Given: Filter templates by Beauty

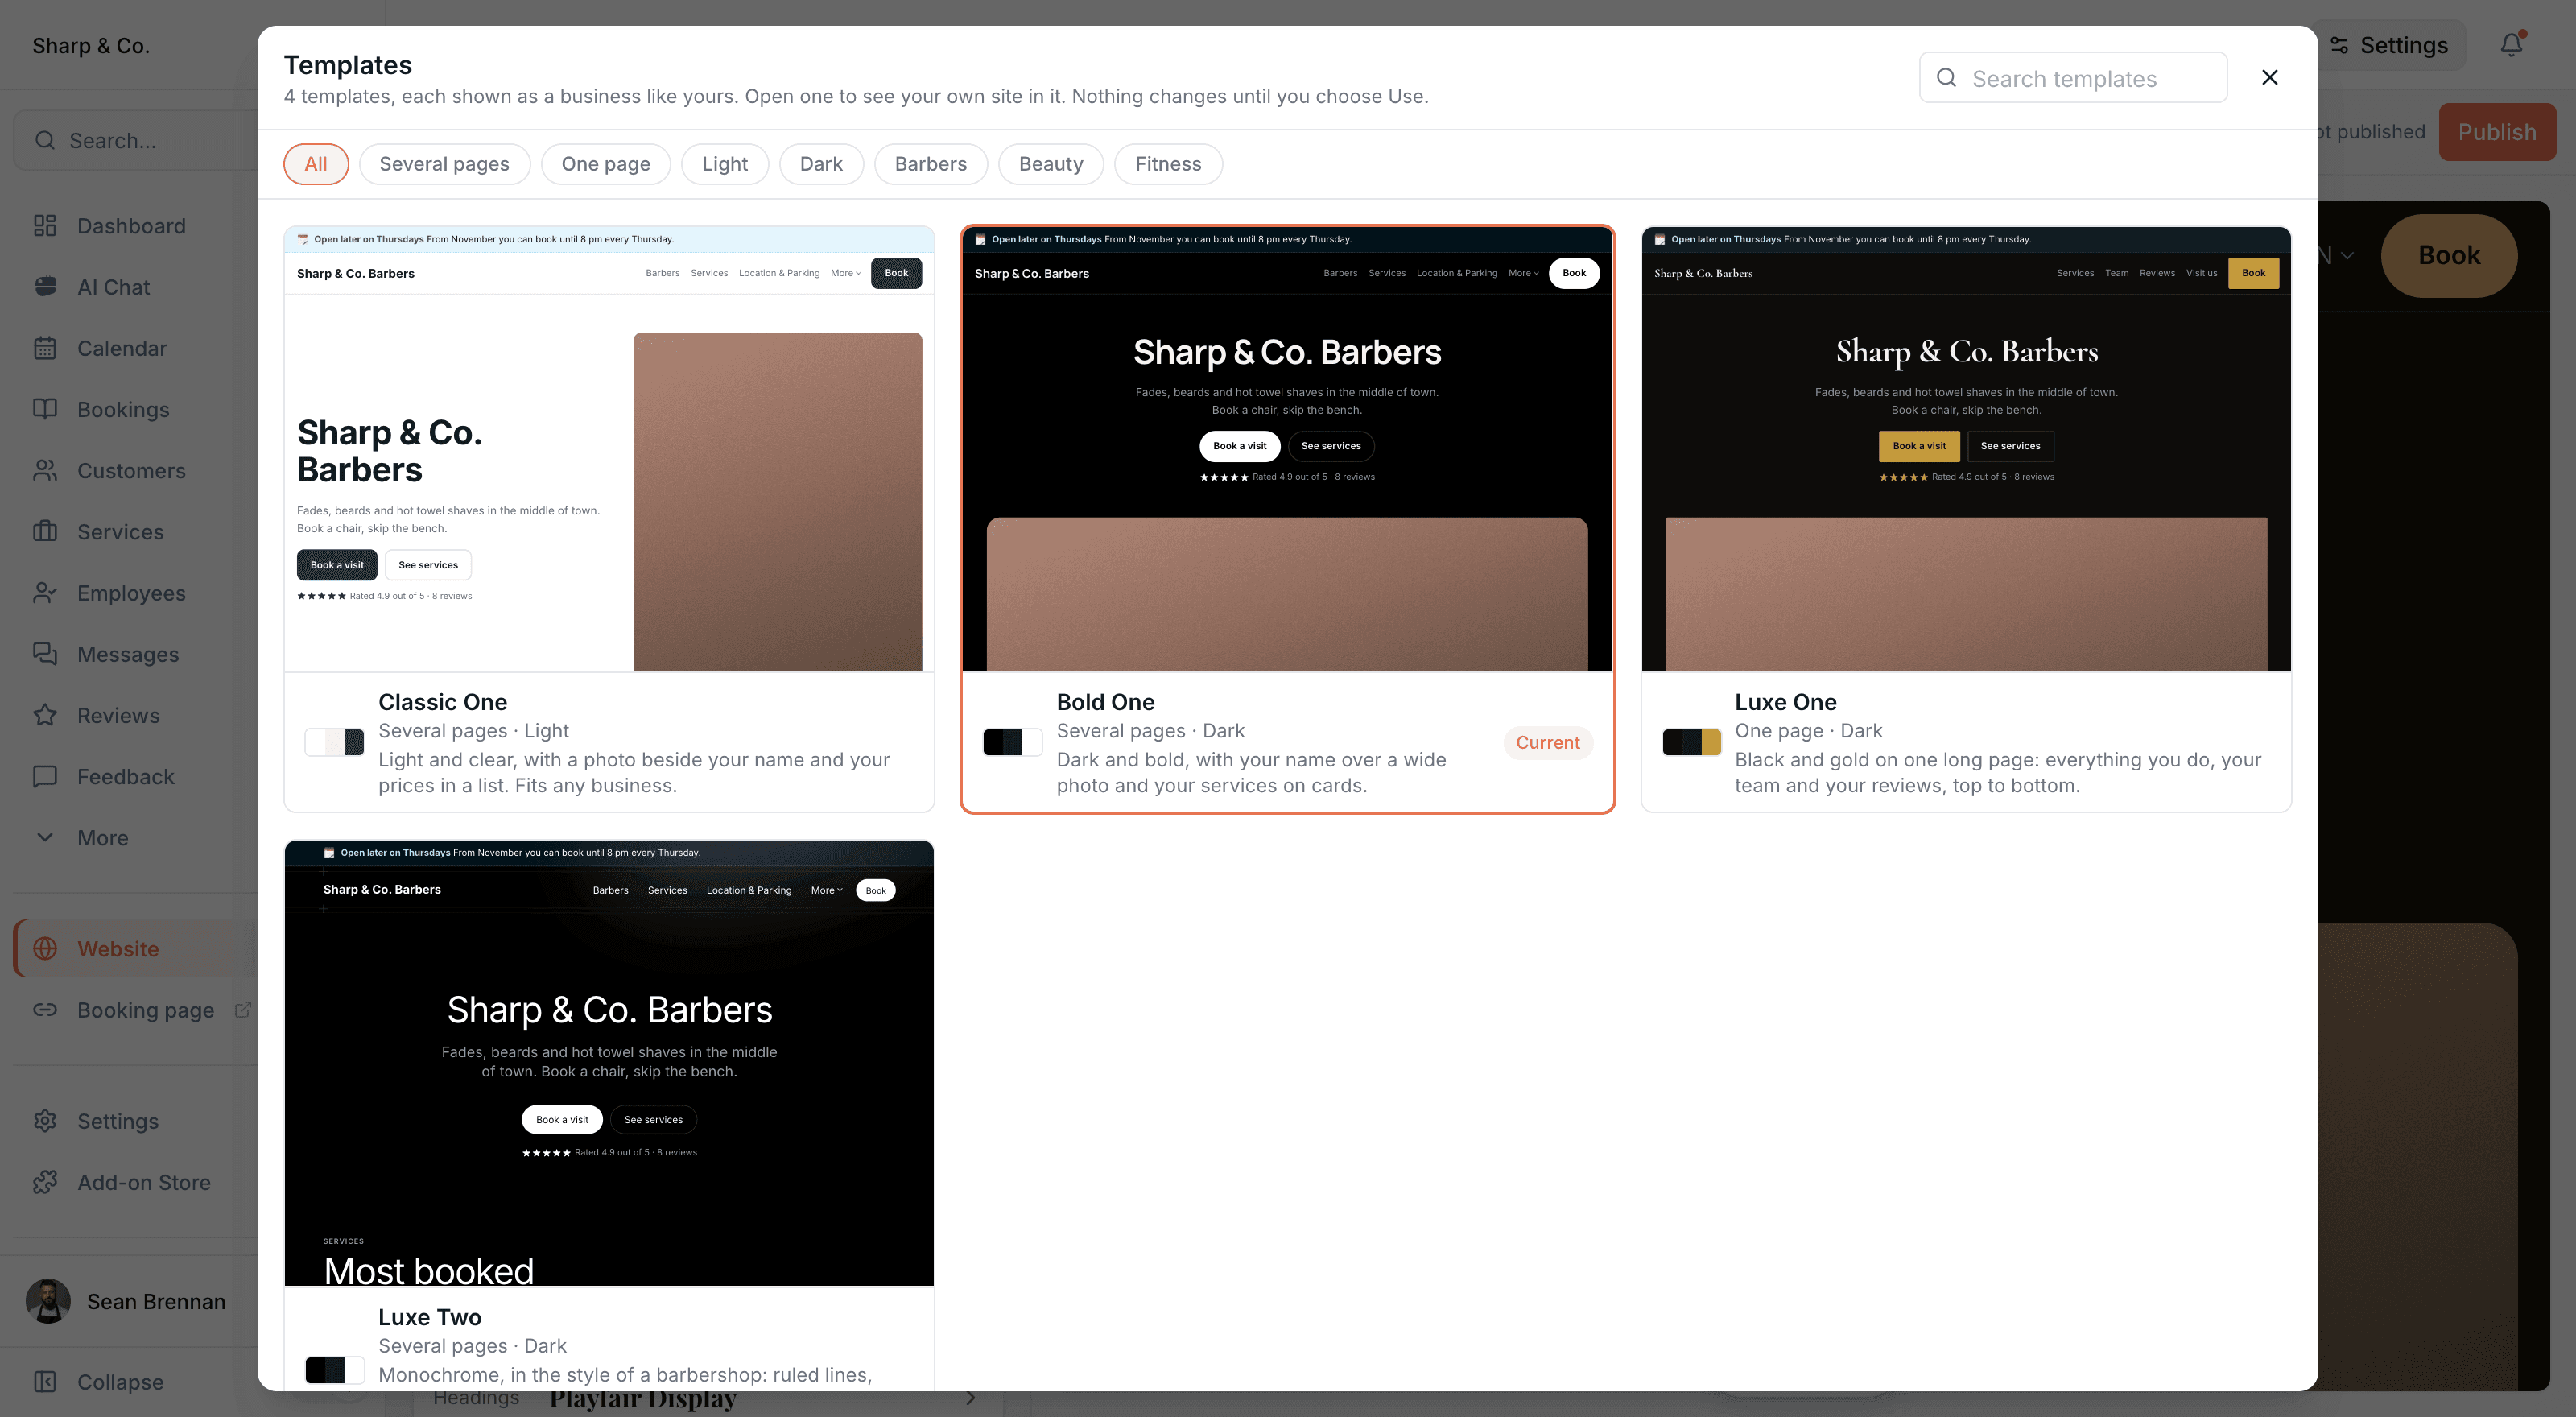Looking at the screenshot, I should pos(1051,164).
